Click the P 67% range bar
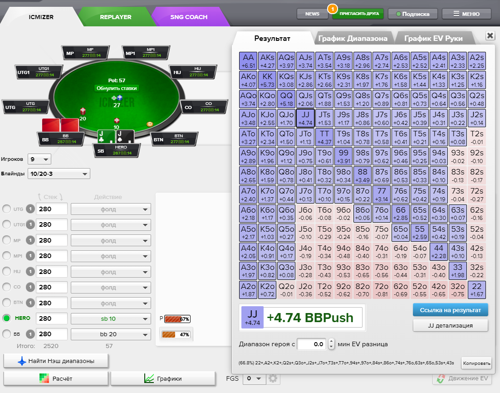Screen dimensions: 500x393 [x=177, y=319]
